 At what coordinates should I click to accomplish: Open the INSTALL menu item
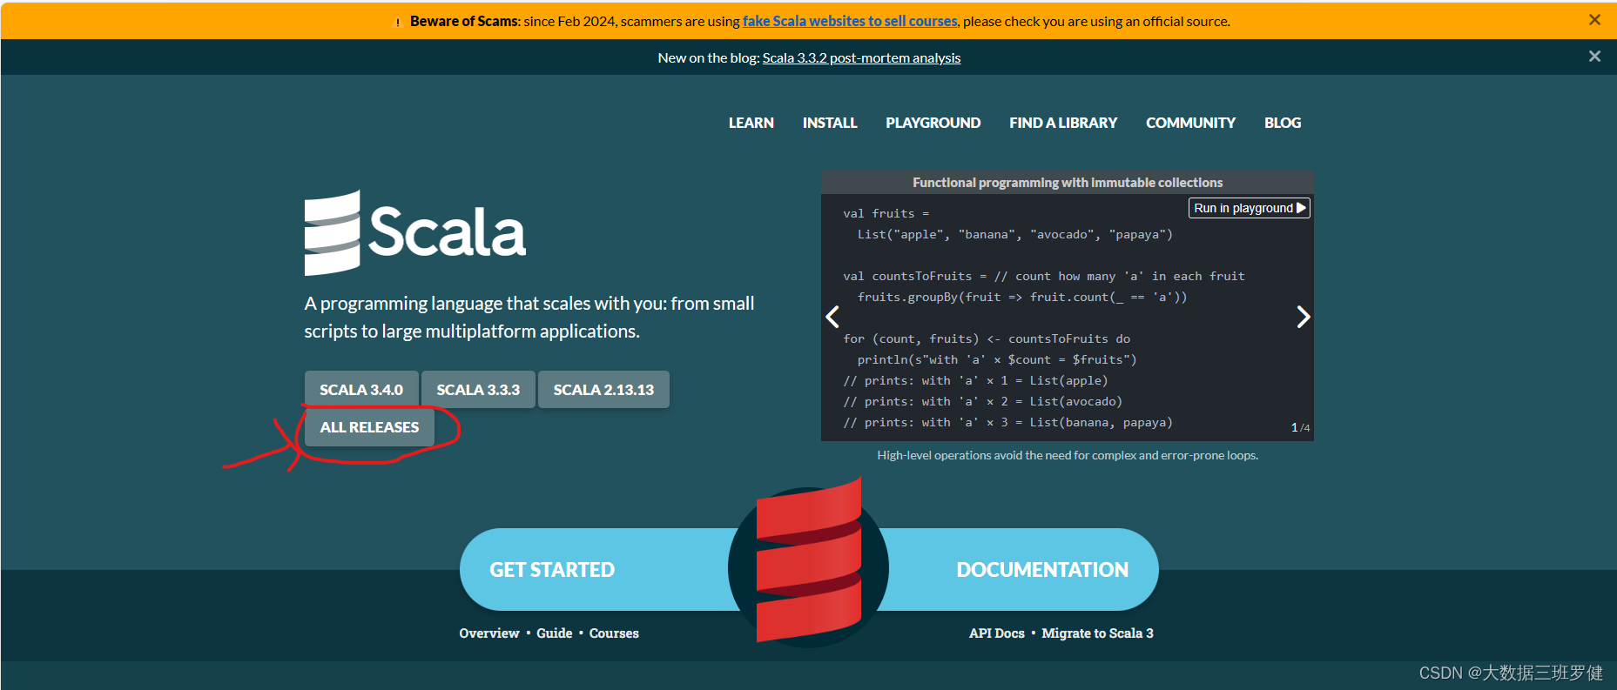pyautogui.click(x=830, y=123)
